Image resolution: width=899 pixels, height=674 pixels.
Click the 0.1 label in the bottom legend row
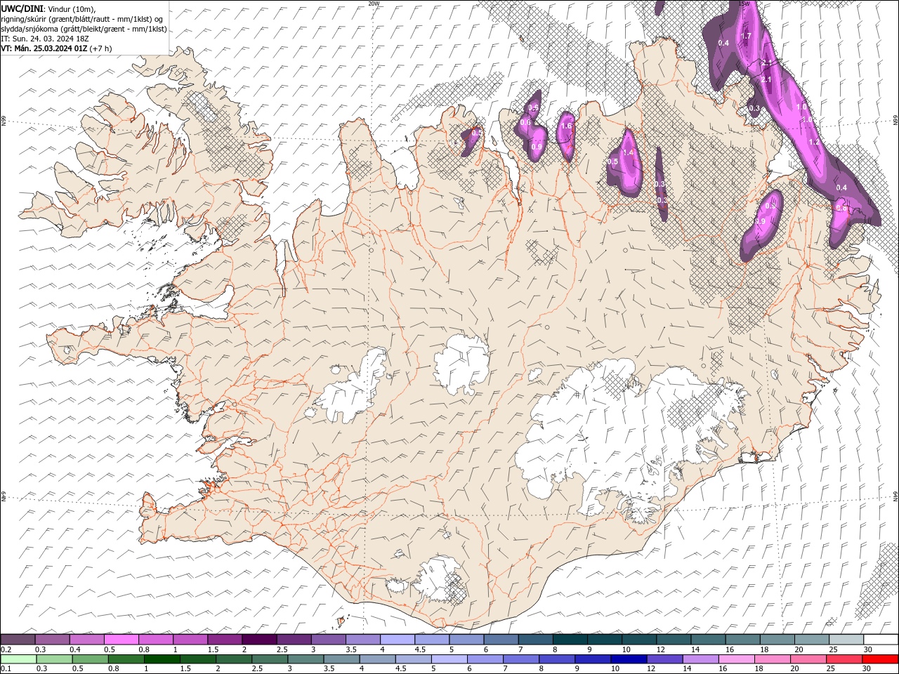pos(6,669)
